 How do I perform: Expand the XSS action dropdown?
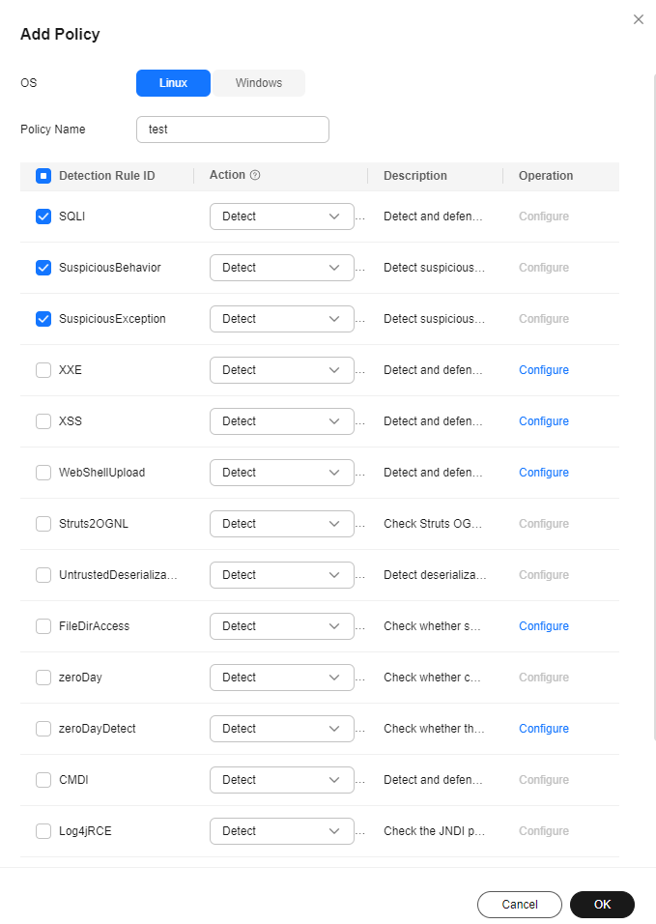(282, 421)
